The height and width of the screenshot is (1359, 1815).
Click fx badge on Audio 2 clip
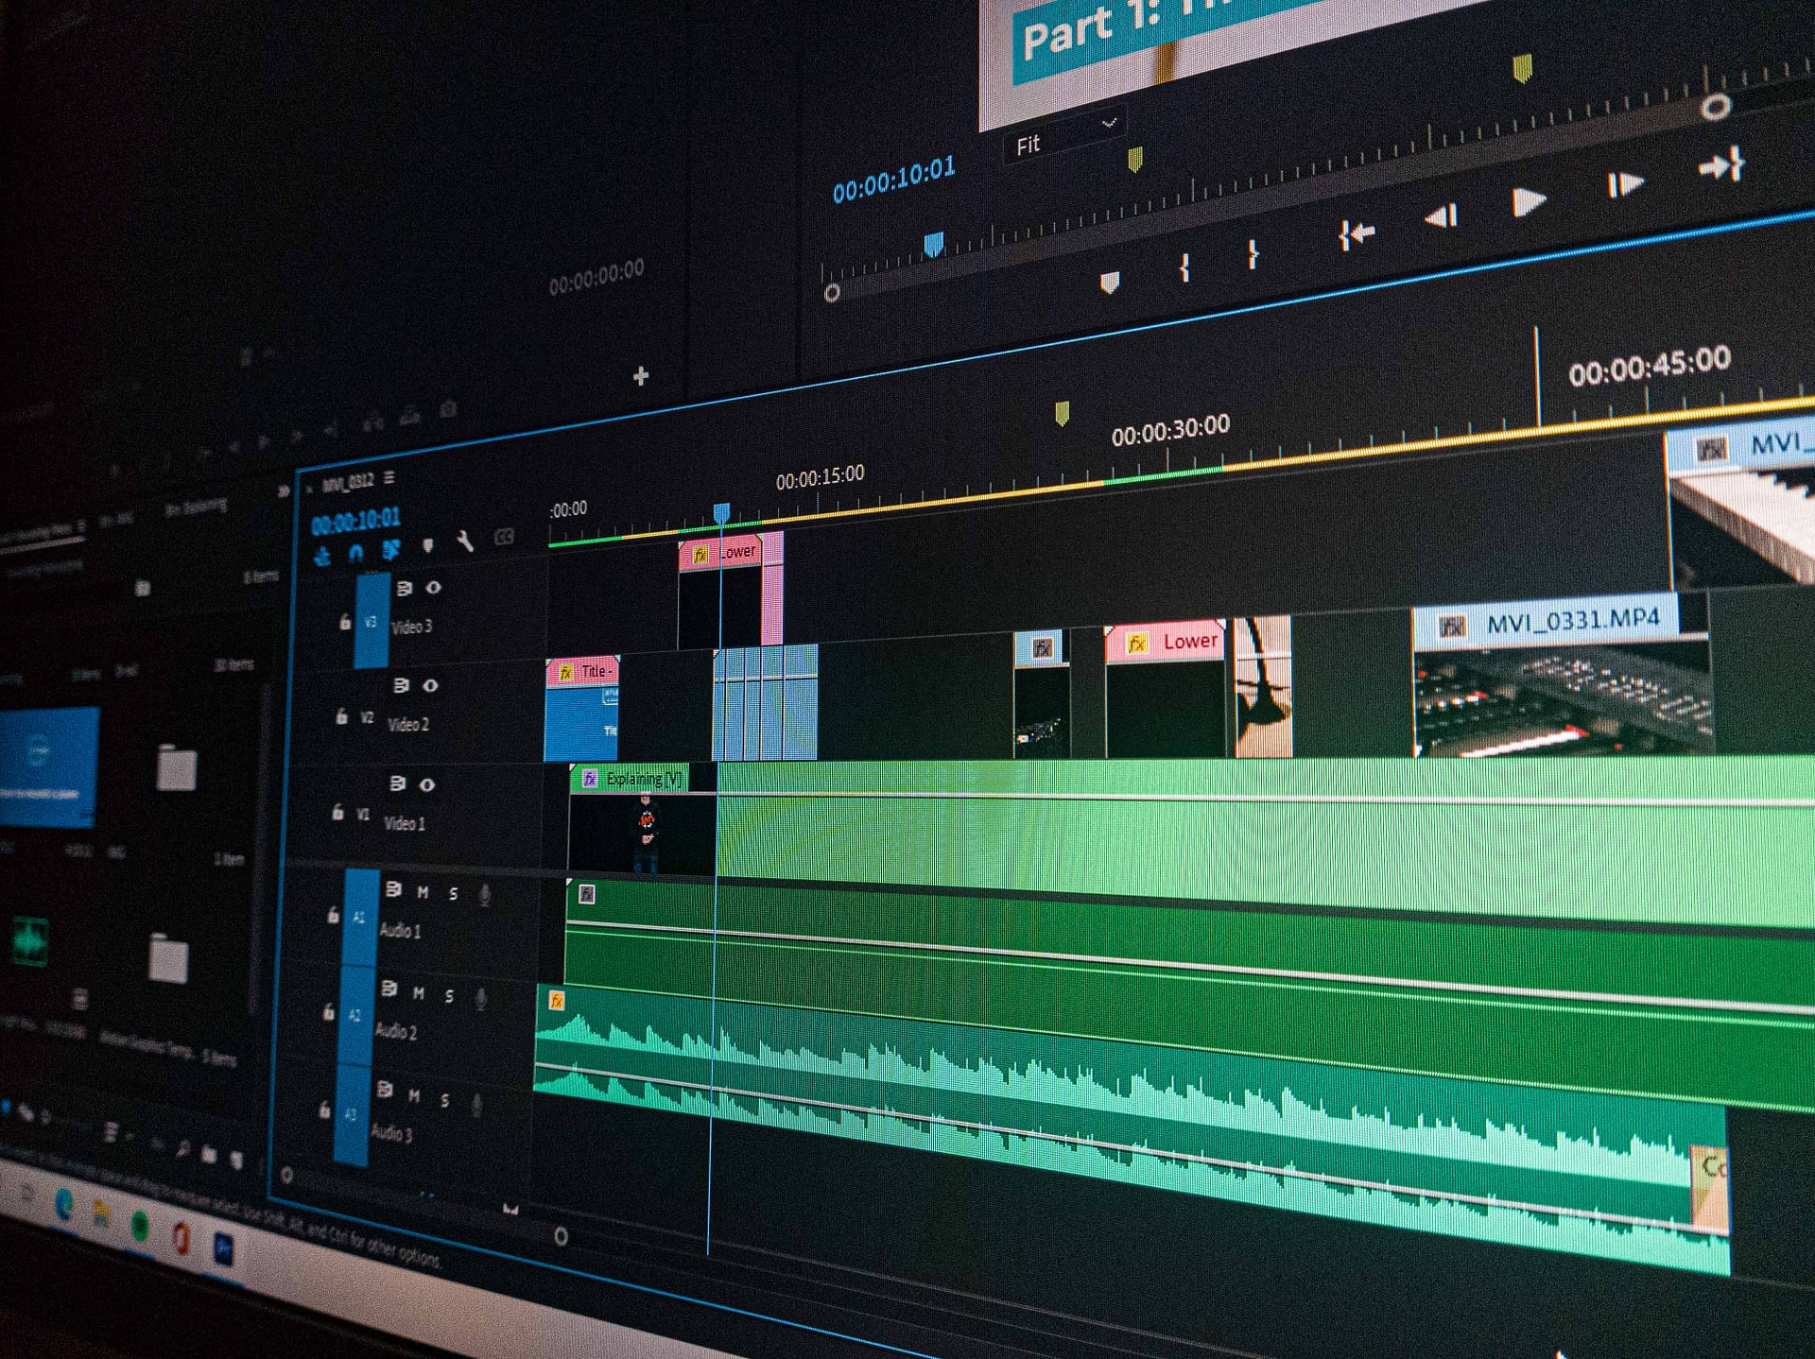(556, 1001)
